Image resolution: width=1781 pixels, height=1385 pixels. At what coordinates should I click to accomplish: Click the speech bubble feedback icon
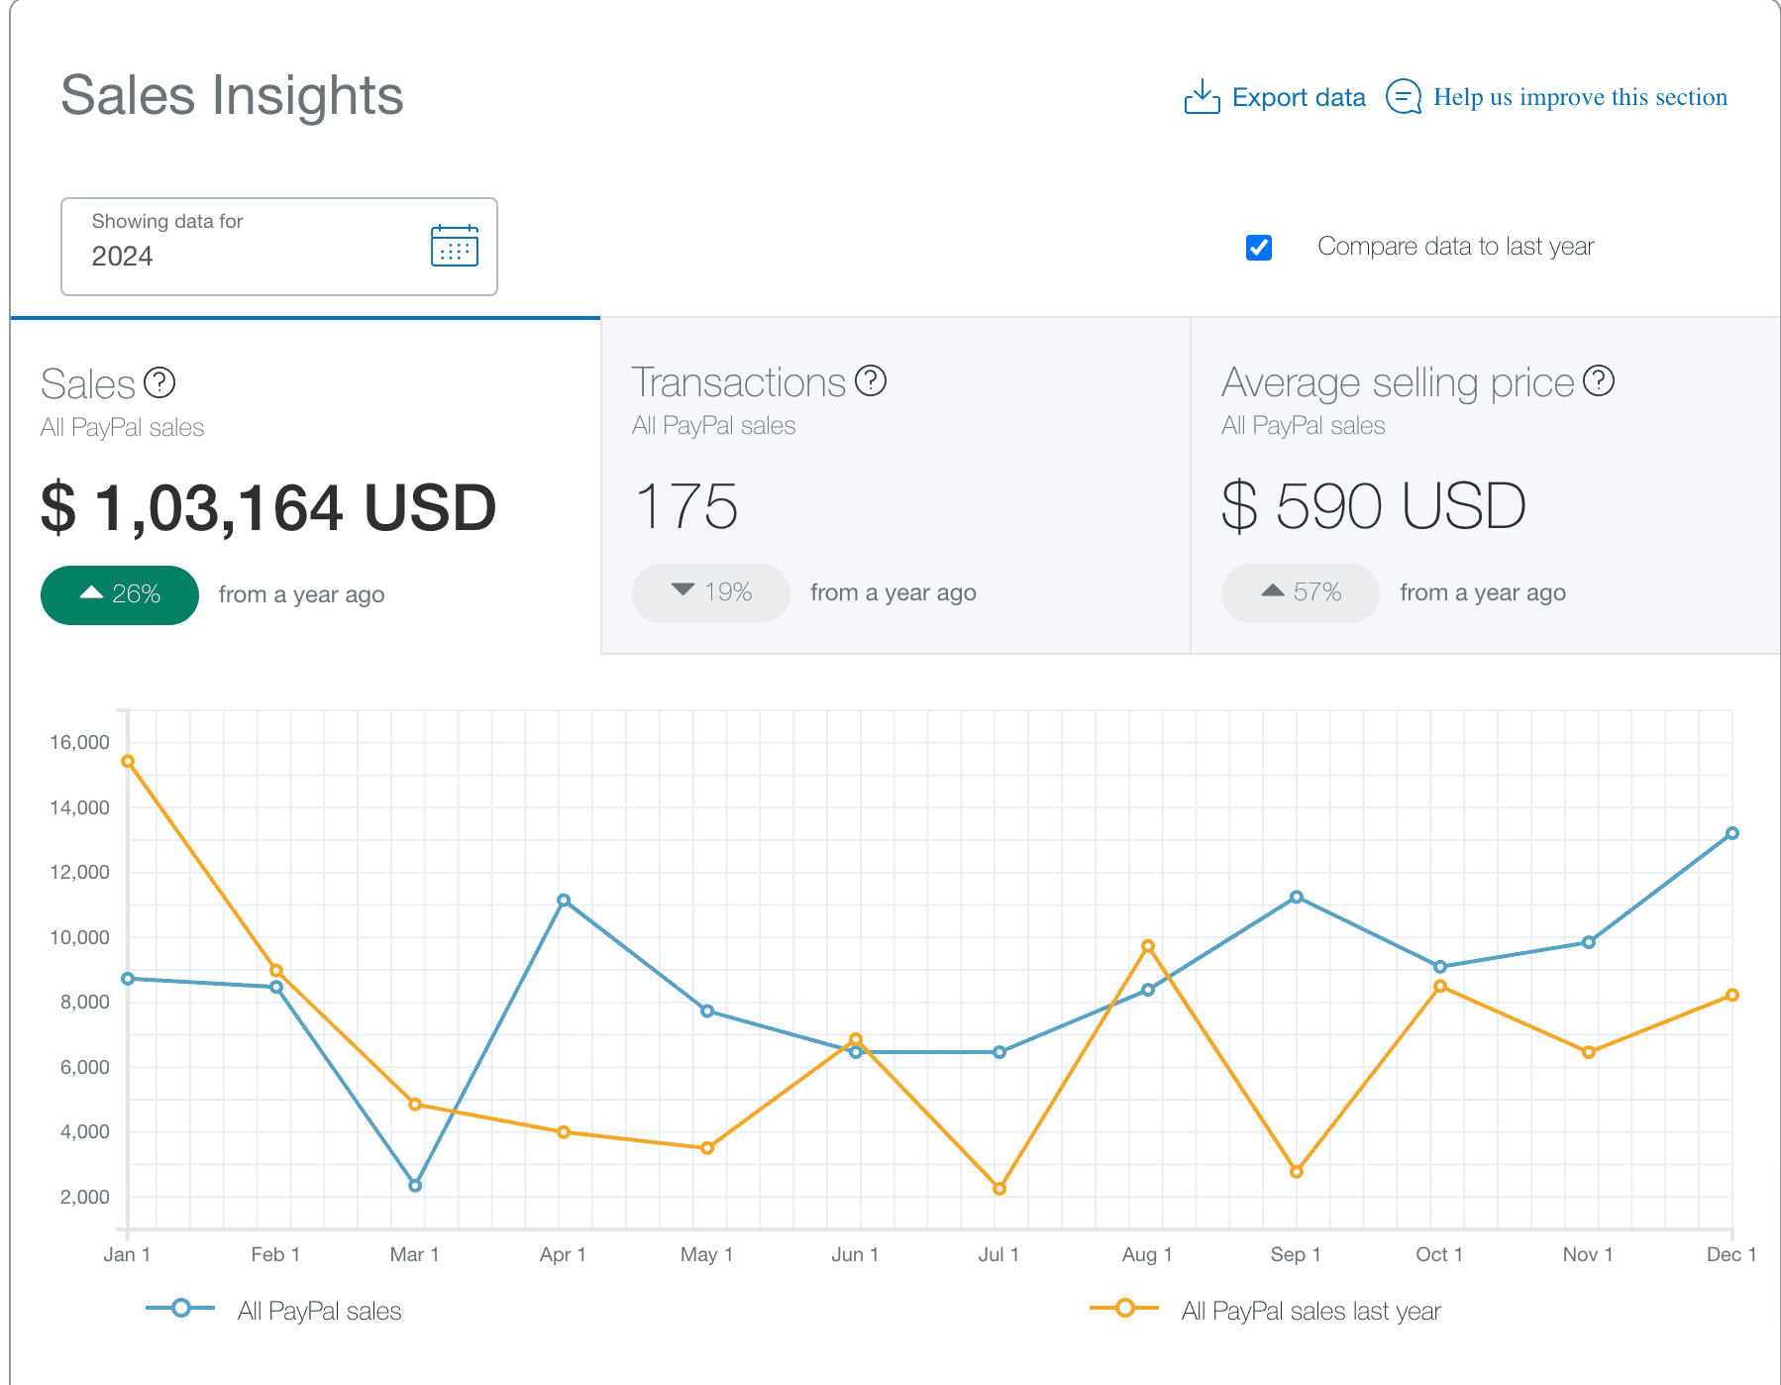(1404, 96)
